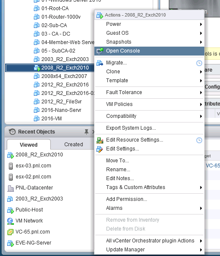Expand the Clone submenu arrow
220x256 pixels.
coord(201,72)
